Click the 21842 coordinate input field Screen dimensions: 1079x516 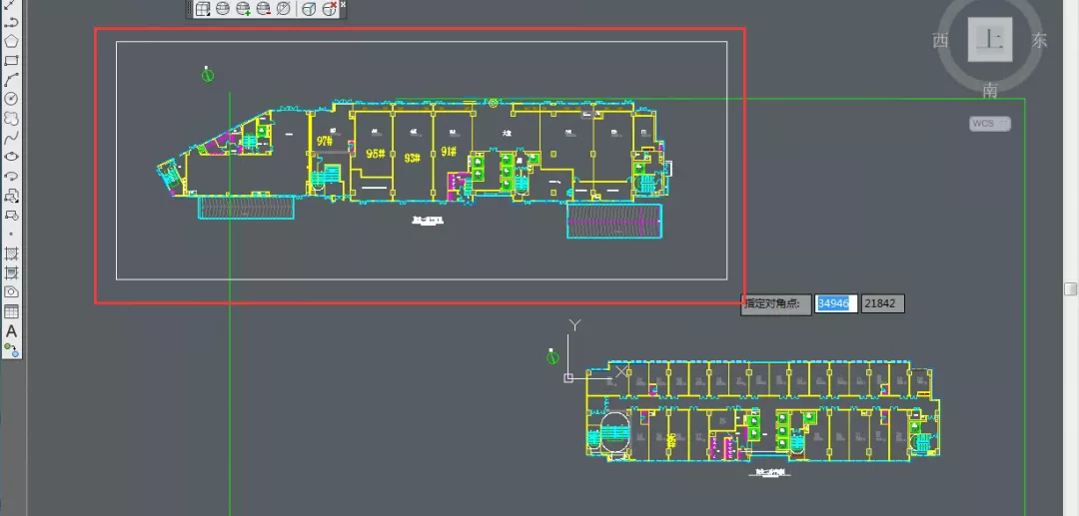pos(883,303)
